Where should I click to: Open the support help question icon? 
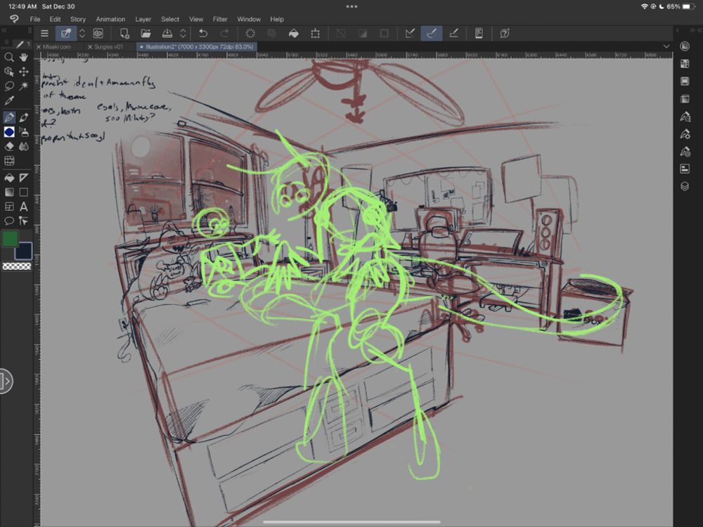pos(504,33)
